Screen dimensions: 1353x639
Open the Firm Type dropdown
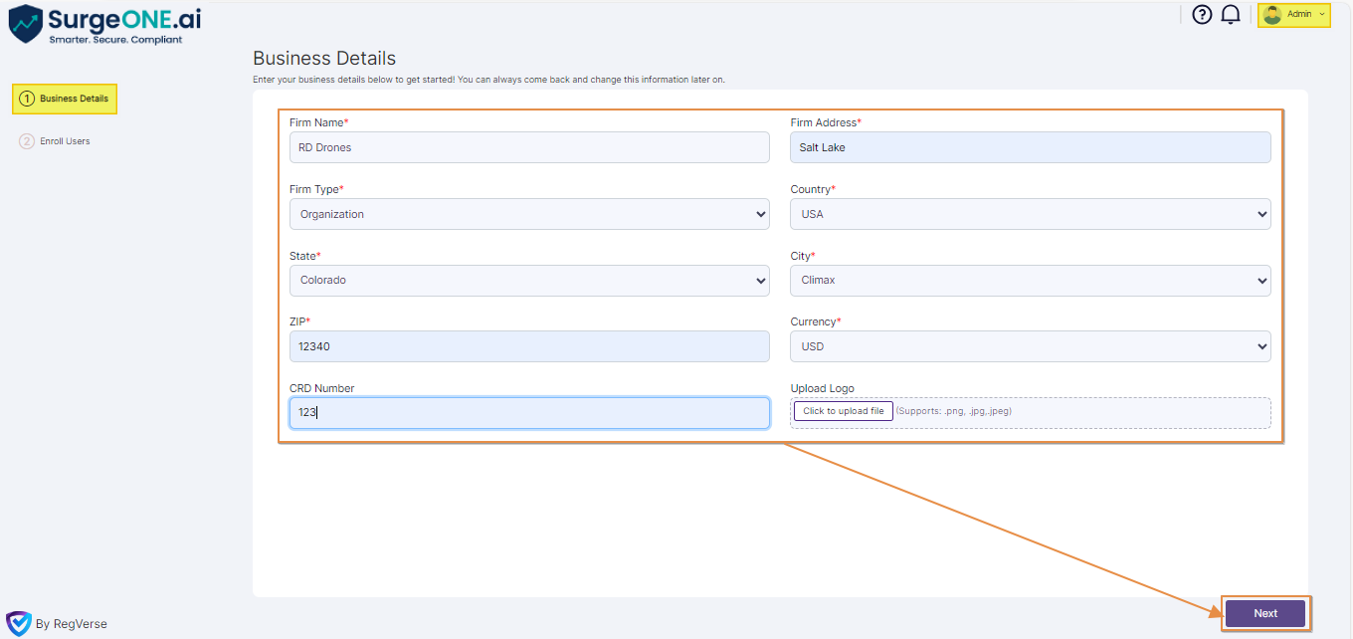tap(528, 213)
